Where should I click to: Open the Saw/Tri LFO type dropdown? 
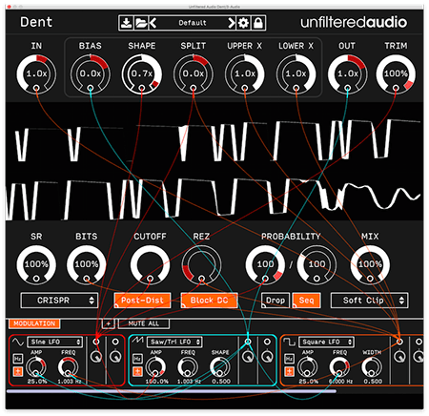(x=174, y=342)
